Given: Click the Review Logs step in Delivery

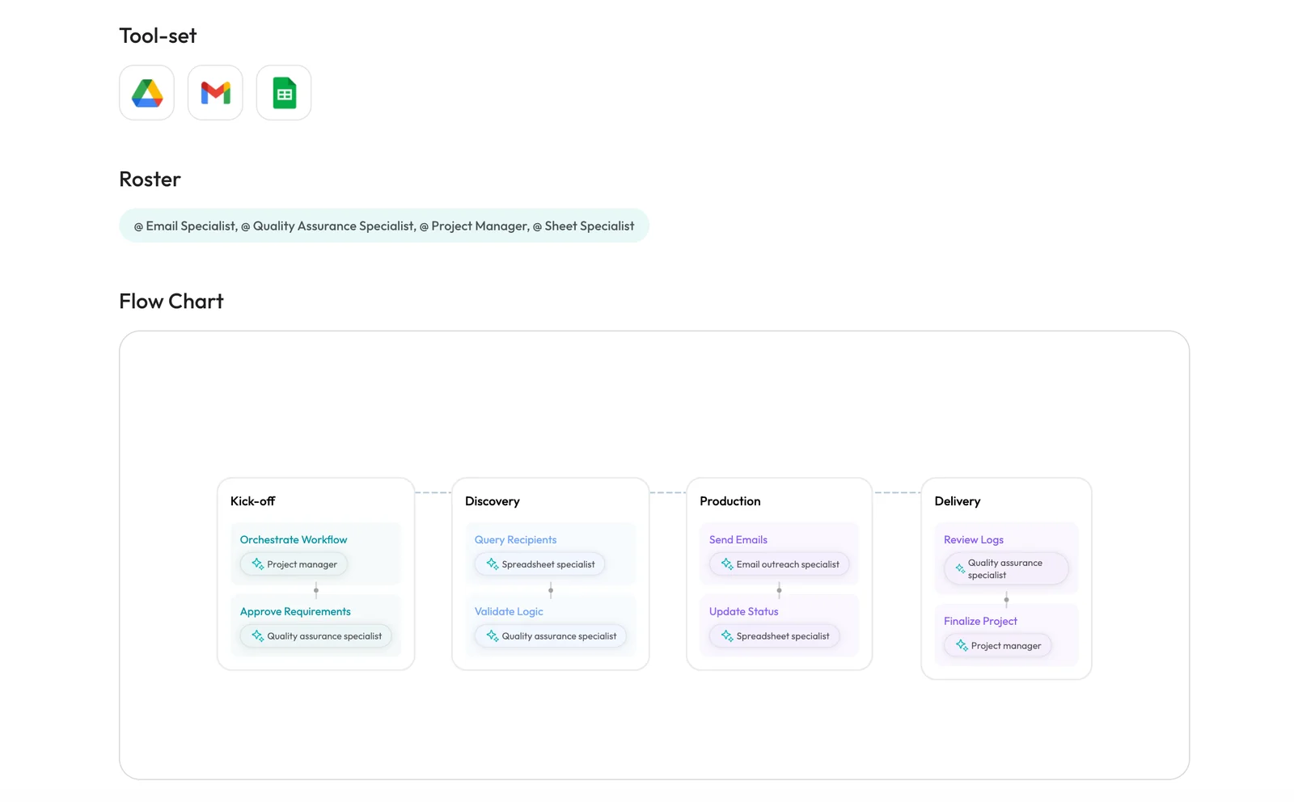Looking at the screenshot, I should [973, 539].
